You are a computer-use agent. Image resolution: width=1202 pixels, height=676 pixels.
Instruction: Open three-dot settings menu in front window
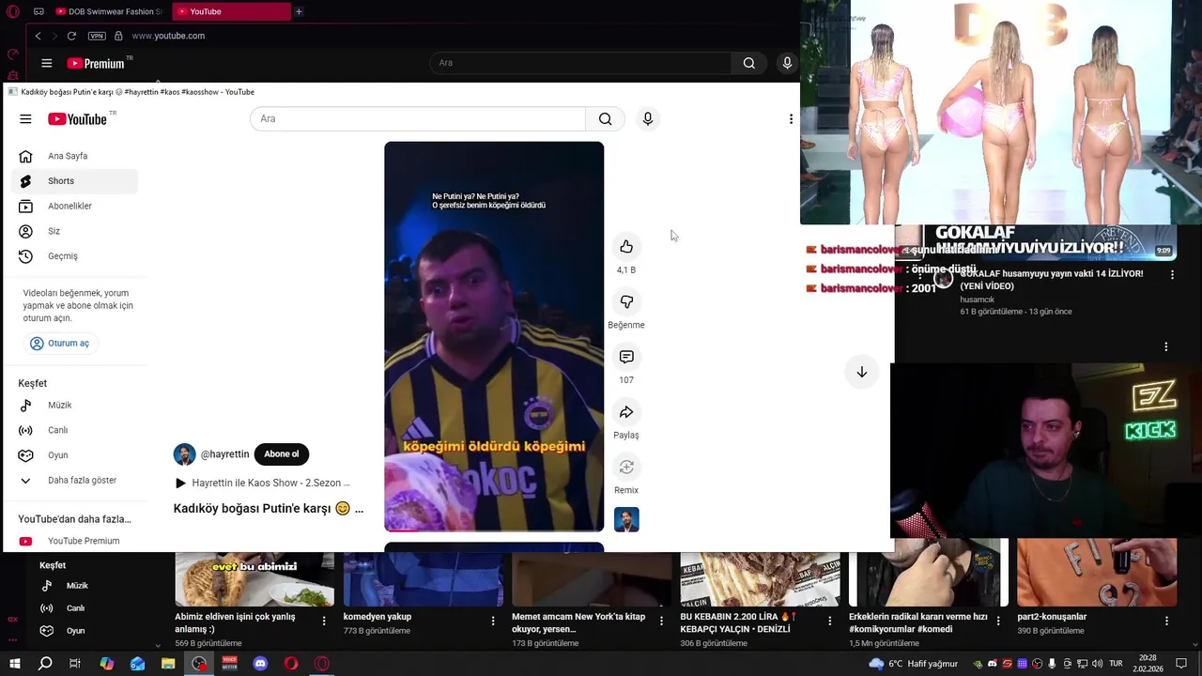tap(791, 119)
